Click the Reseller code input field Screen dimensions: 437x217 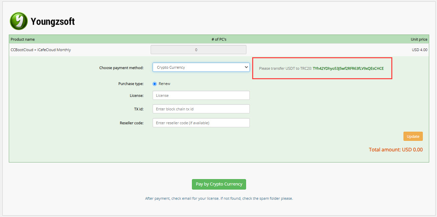click(x=201, y=123)
